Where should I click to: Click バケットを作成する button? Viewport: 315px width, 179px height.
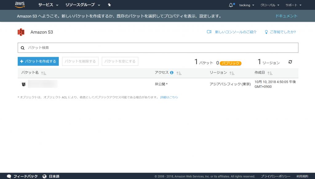(x=38, y=61)
